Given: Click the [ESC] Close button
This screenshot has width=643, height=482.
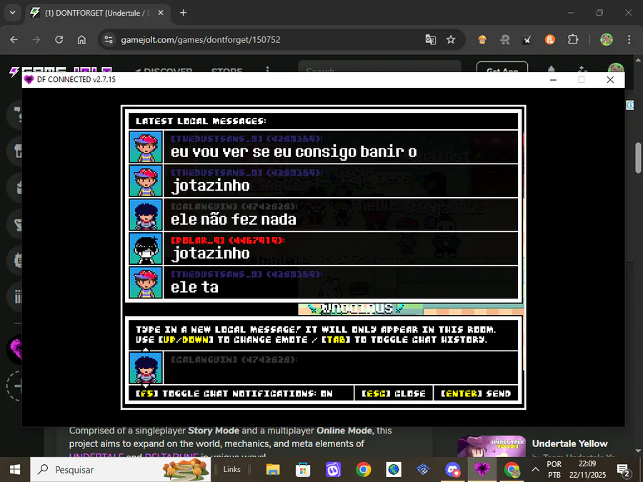Looking at the screenshot, I should click(393, 393).
